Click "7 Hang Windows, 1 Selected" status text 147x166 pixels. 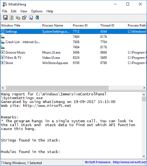pyautogui.click(x=21, y=163)
